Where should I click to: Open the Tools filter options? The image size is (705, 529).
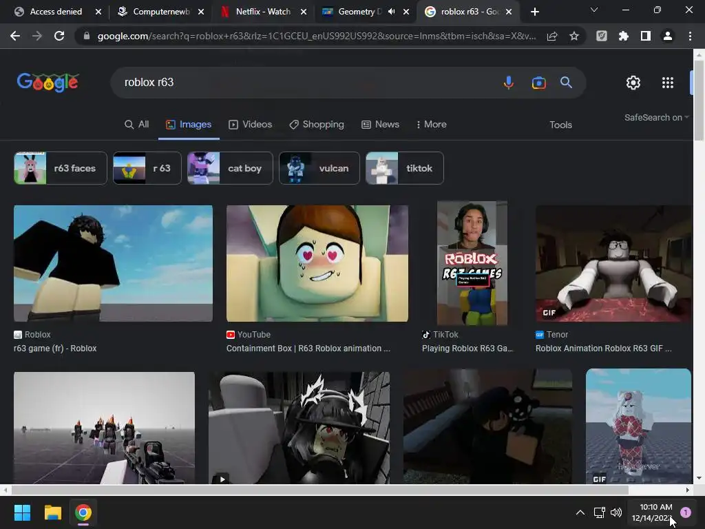pos(560,125)
